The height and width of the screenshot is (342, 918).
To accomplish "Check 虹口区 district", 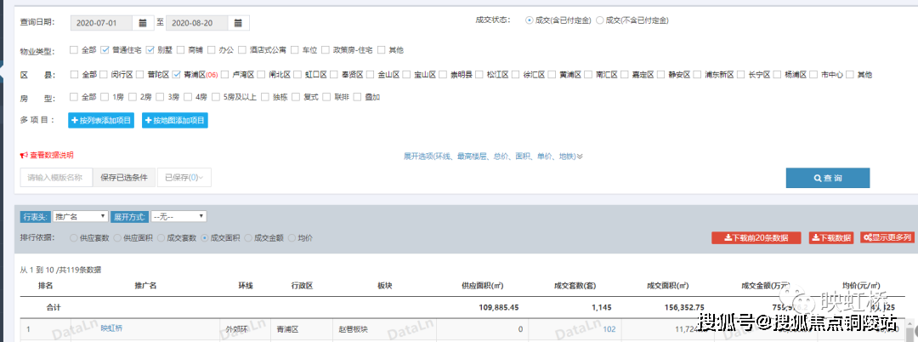I will pyautogui.click(x=297, y=74).
